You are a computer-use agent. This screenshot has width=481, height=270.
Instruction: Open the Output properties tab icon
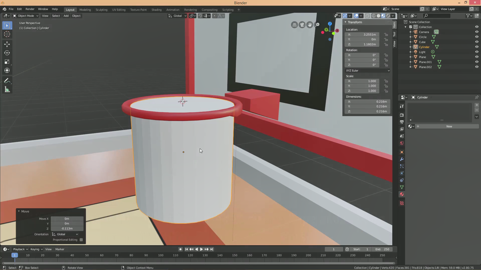[x=402, y=122]
